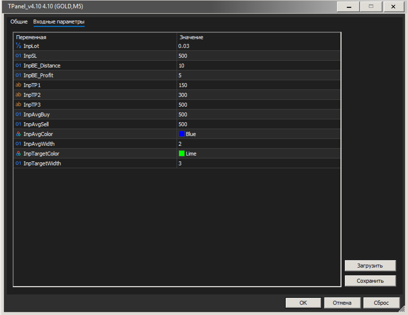Select the InpAvgWidth variable name
The width and height of the screenshot is (408, 315).
39,144
